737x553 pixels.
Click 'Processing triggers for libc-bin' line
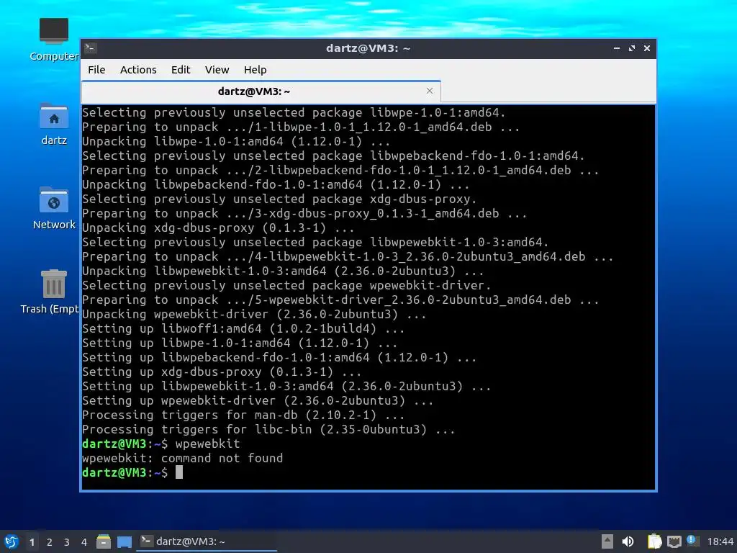tap(268, 429)
